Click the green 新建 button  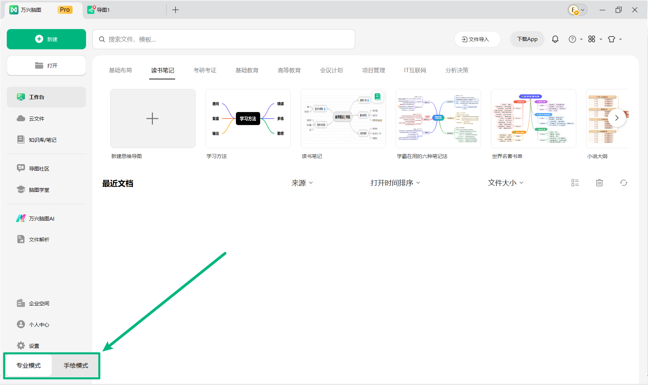click(x=46, y=39)
